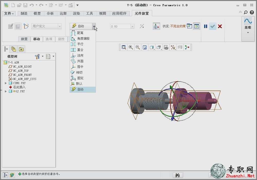Open the display style cube icon

[x=152, y=48]
